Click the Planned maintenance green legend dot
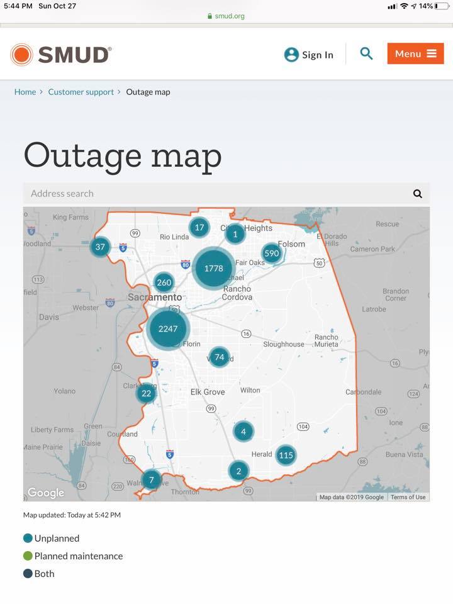453x604 pixels. click(x=28, y=556)
